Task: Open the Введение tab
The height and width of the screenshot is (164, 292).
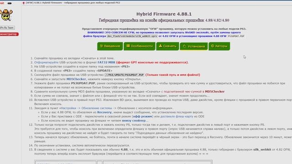Action: pos(110,46)
